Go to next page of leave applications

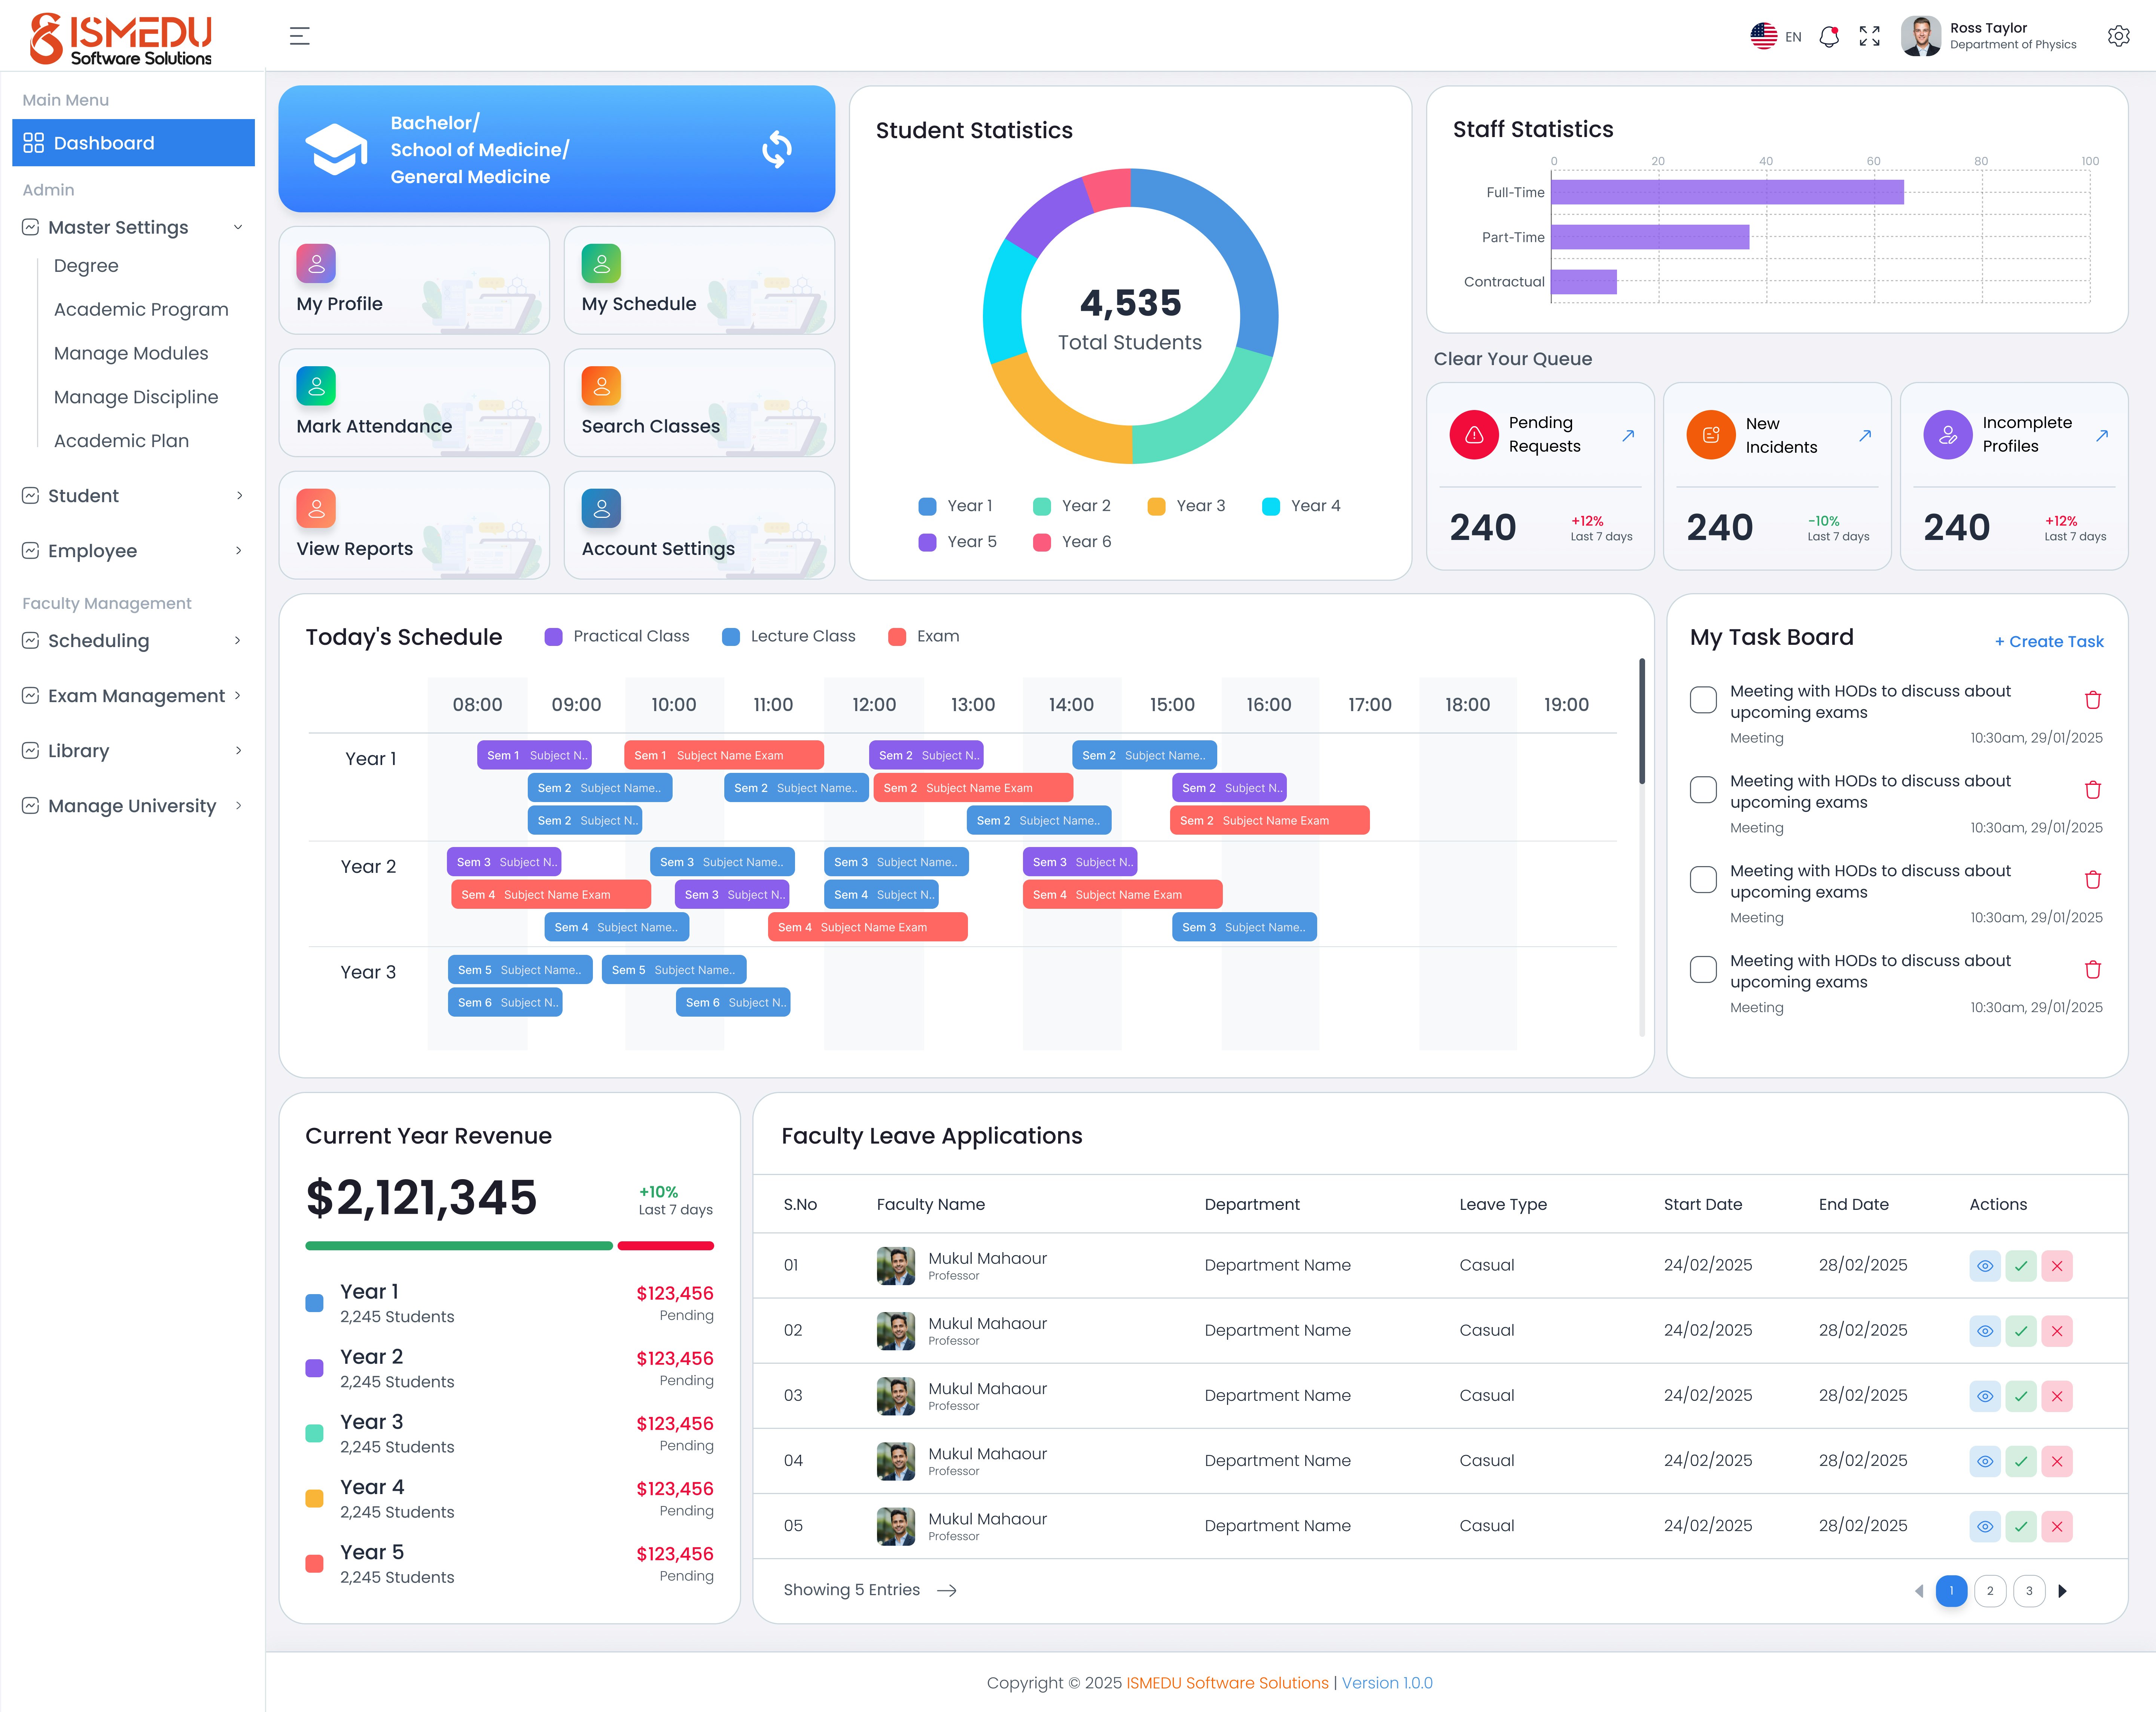[2062, 1591]
